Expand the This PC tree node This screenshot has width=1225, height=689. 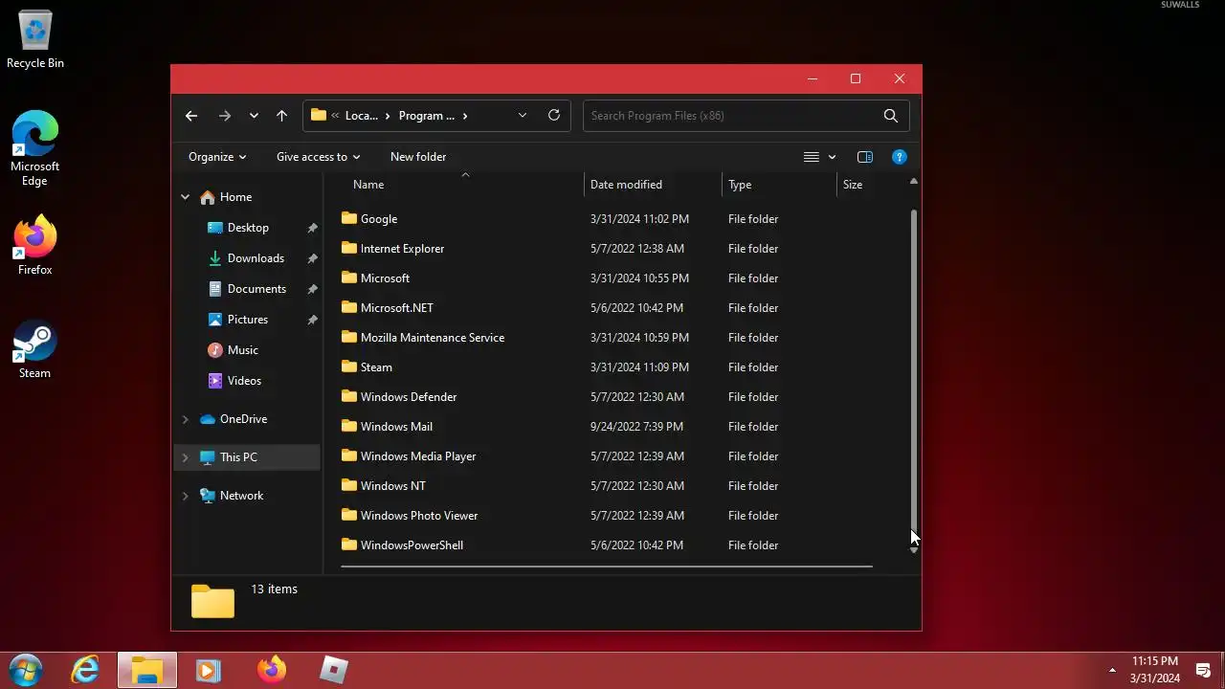[185, 457]
